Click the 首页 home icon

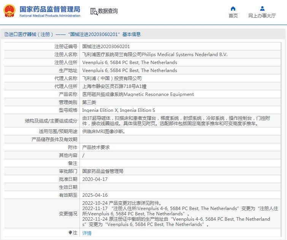point(233,9)
